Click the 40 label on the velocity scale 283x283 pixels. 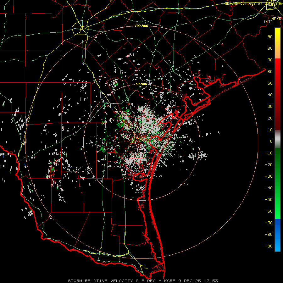point(270,95)
